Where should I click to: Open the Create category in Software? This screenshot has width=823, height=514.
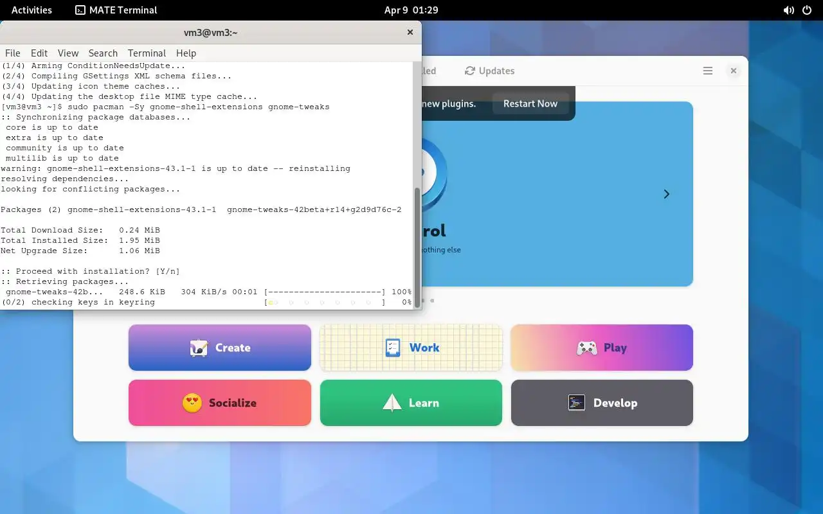(220, 348)
